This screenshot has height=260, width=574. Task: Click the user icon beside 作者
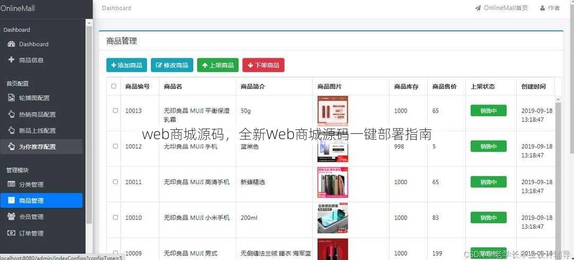pyautogui.click(x=542, y=8)
